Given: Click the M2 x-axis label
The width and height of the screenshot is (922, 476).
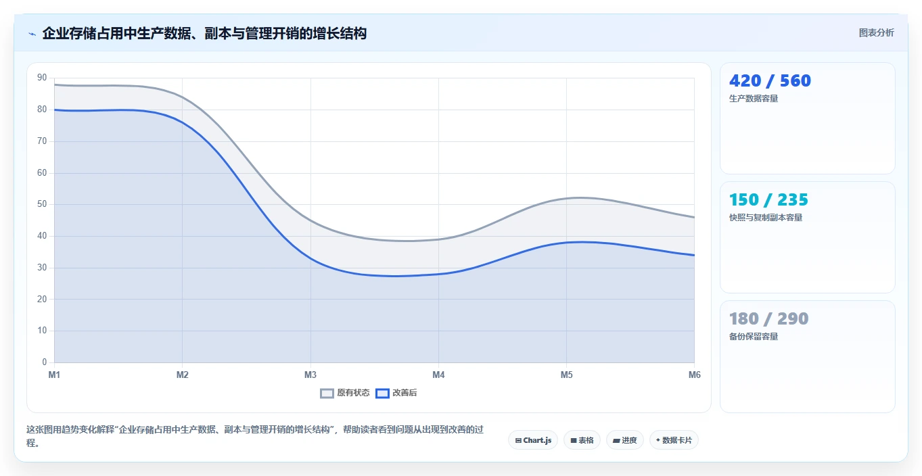Looking at the screenshot, I should (x=182, y=375).
